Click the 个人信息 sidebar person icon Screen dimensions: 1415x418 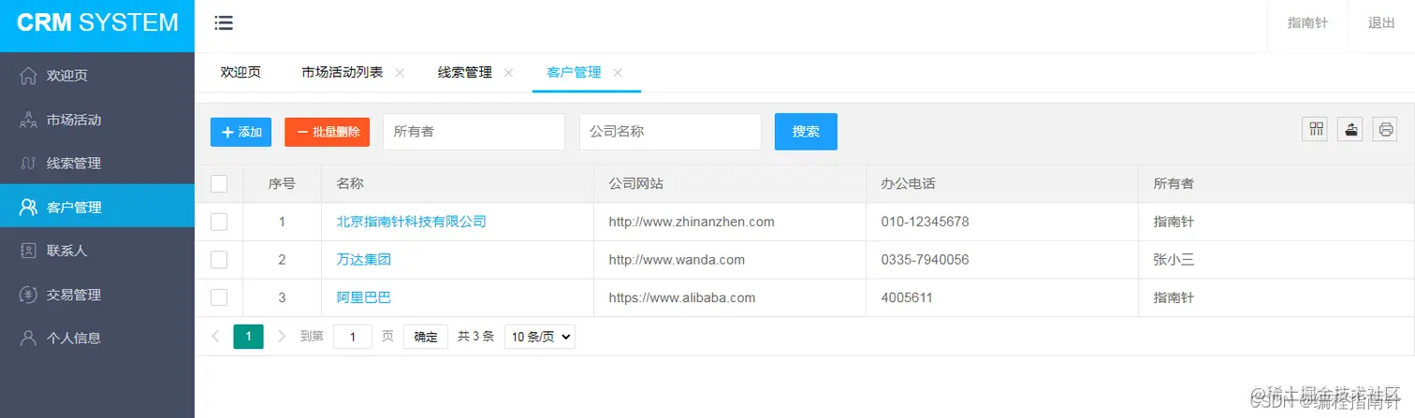pyautogui.click(x=29, y=338)
